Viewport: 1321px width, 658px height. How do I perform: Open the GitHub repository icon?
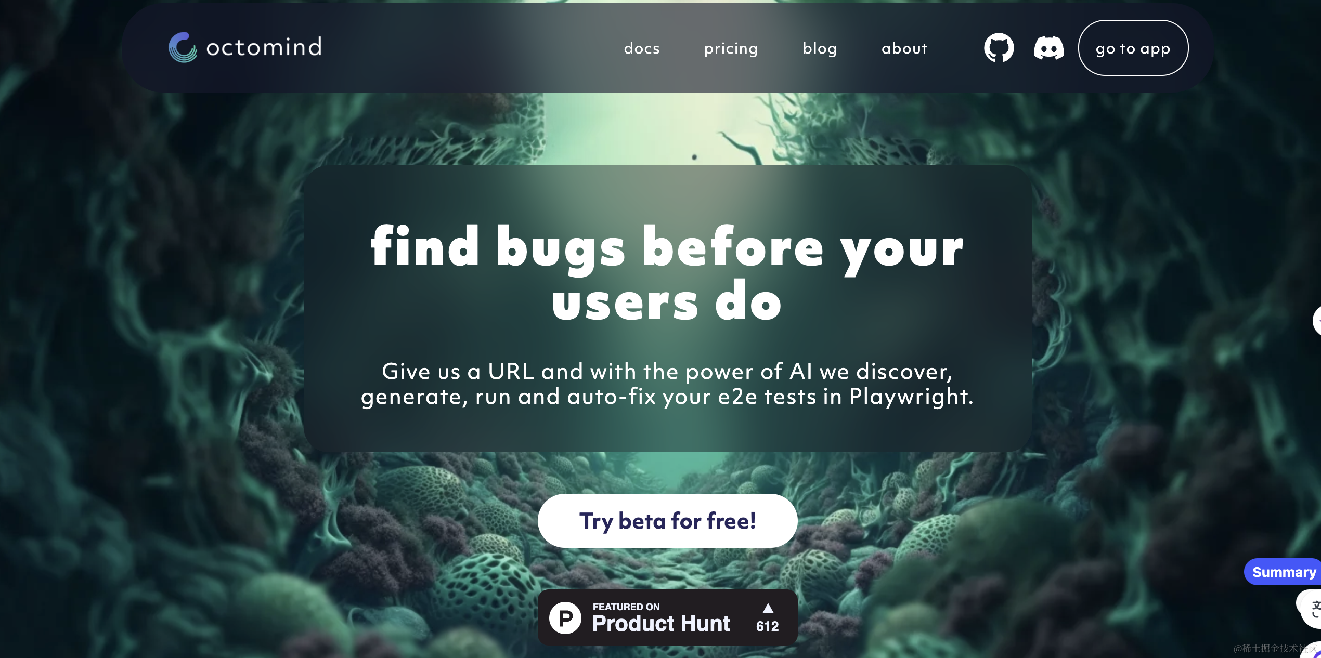(999, 48)
